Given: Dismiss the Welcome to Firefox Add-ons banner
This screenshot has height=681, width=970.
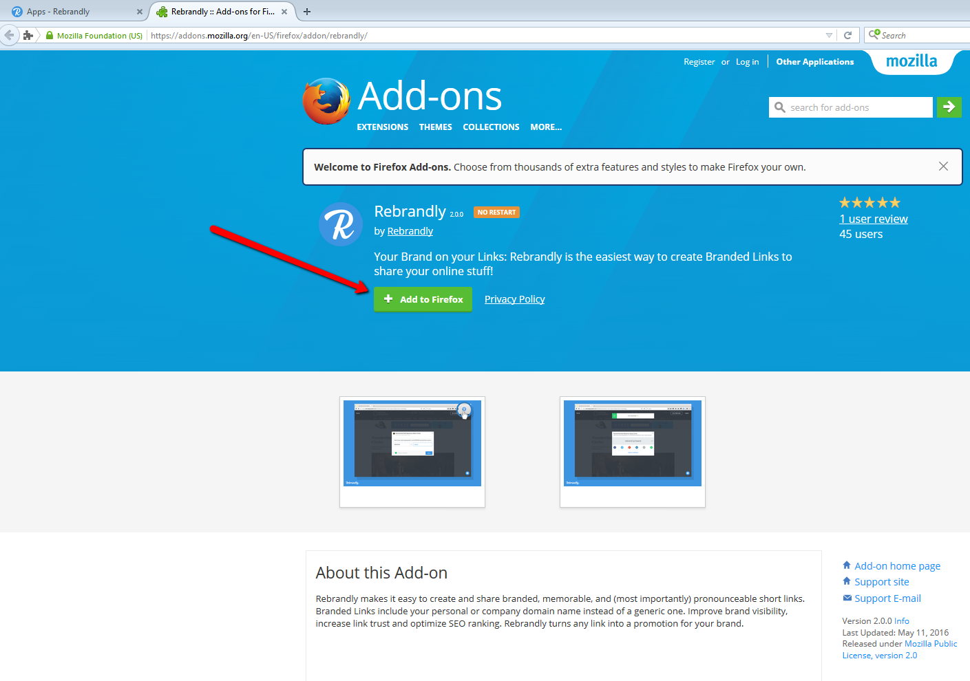Looking at the screenshot, I should 943,166.
